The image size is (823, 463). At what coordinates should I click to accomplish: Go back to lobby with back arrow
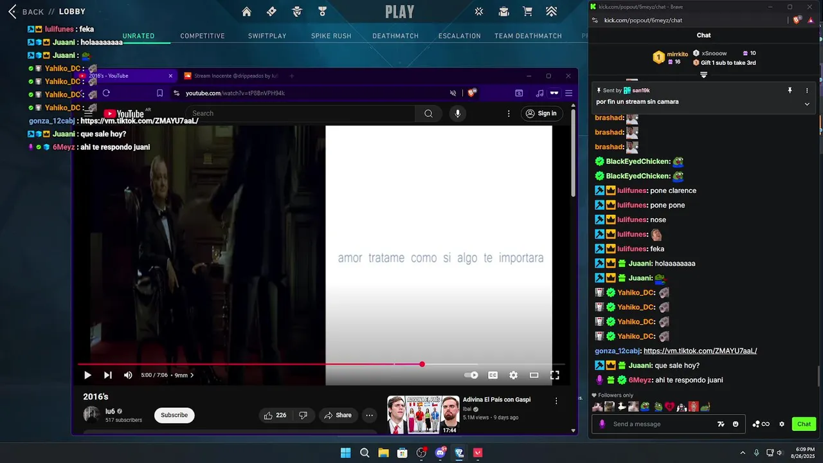(x=12, y=12)
